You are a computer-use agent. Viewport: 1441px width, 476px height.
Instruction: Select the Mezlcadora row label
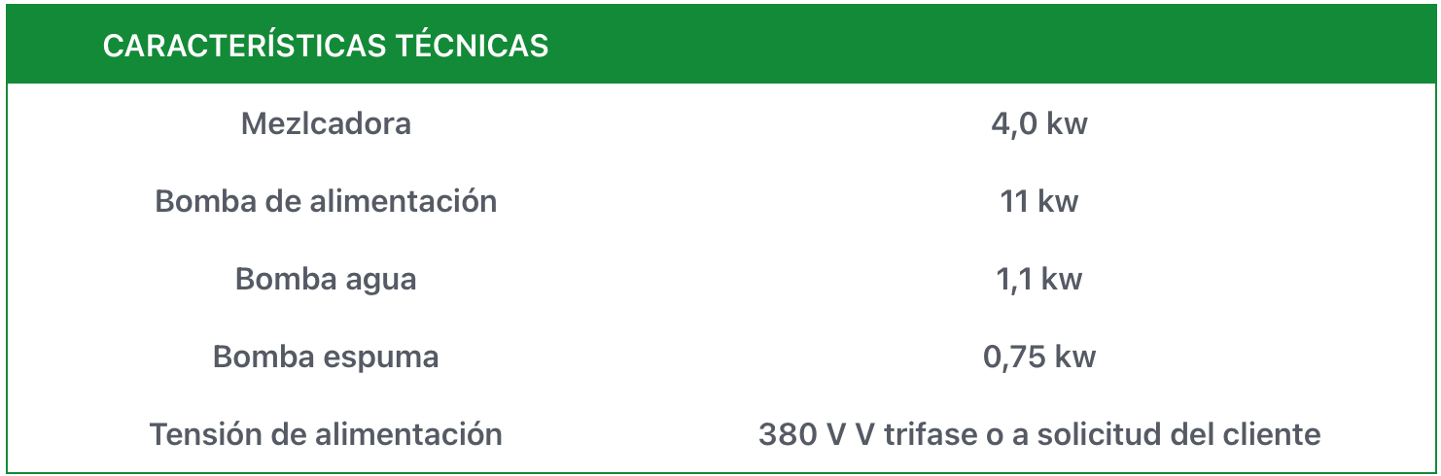click(x=326, y=123)
